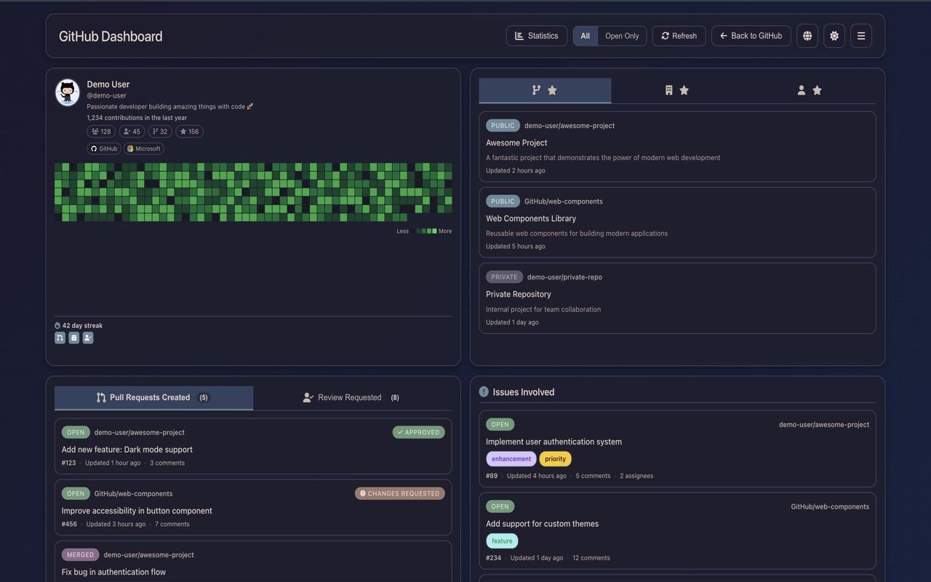Toggle the All filter
The width and height of the screenshot is (931, 582).
(585, 36)
